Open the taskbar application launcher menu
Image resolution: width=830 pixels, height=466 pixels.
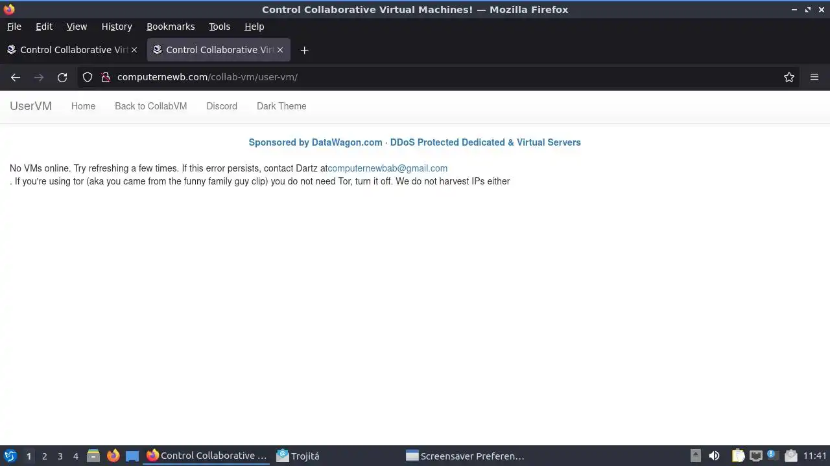point(10,456)
